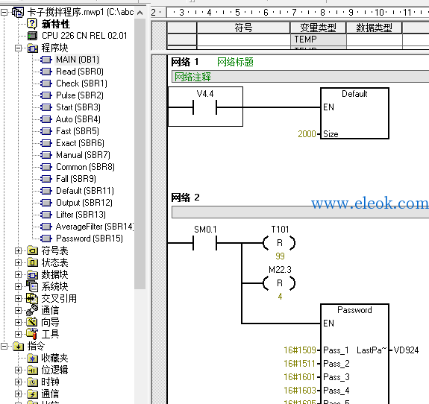The height and width of the screenshot is (404, 429).
Task: Click the 网络注释 network comment field
Action: tap(300, 77)
